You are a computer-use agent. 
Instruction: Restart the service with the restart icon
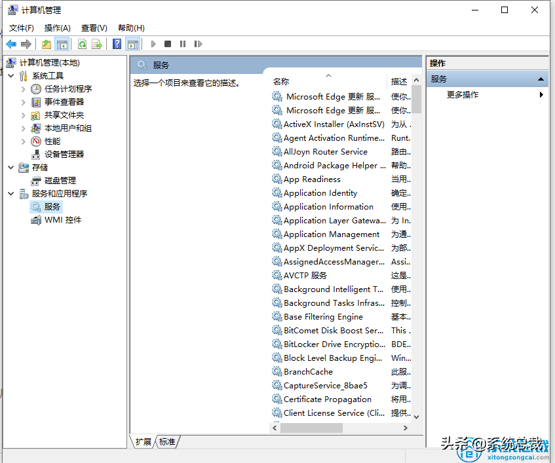pos(197,44)
